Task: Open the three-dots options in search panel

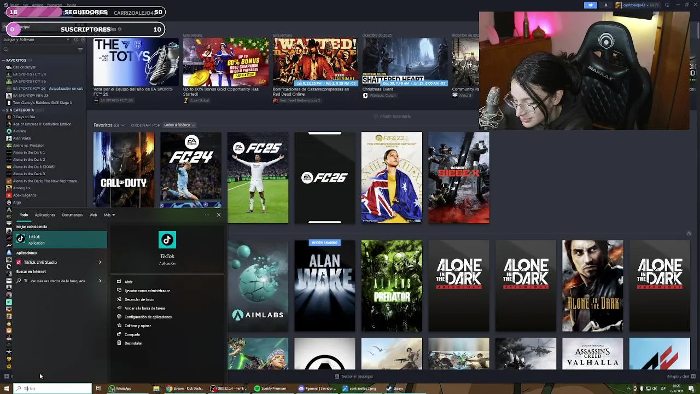Action: click(207, 215)
